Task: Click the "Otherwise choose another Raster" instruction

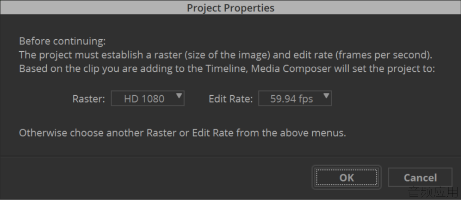Action: (x=182, y=133)
